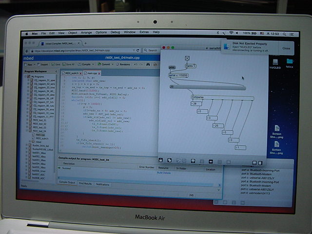Click the Compile button
The image size is (312, 234).
pos(84,64)
